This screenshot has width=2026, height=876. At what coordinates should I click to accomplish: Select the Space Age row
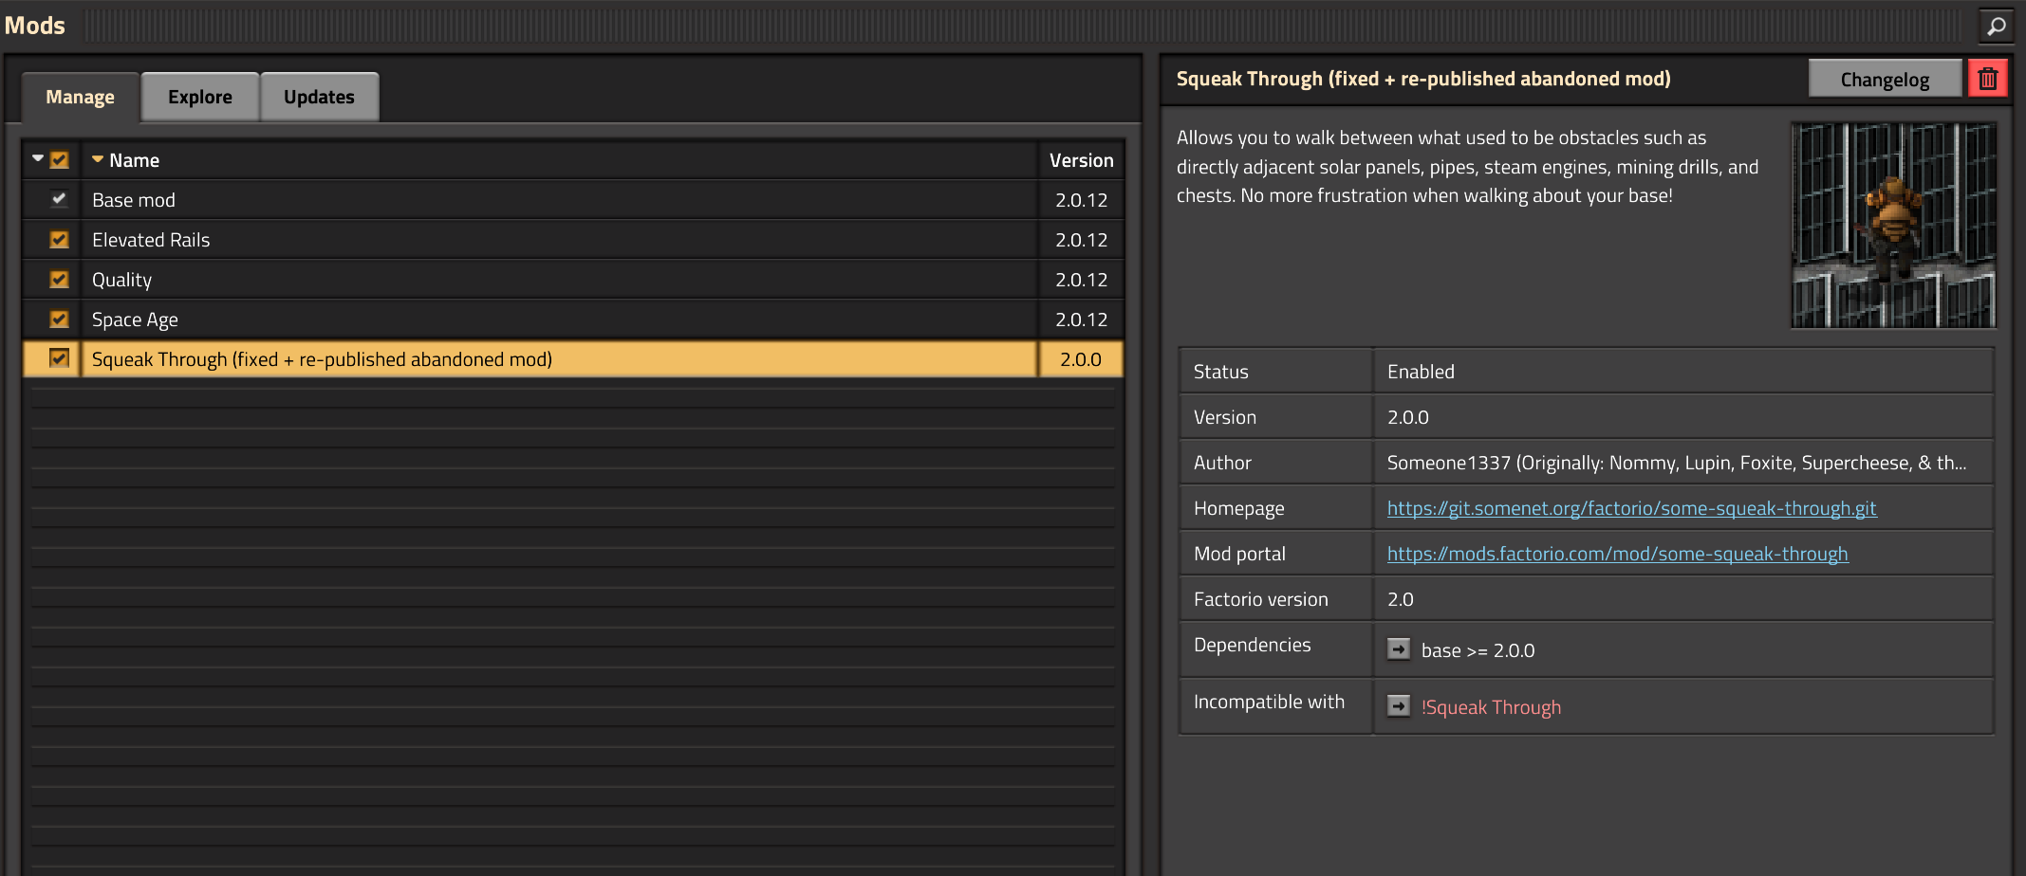click(x=573, y=319)
